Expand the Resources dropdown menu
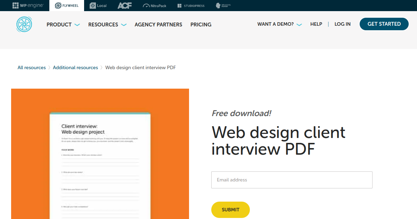The height and width of the screenshot is (219, 417). [x=107, y=25]
